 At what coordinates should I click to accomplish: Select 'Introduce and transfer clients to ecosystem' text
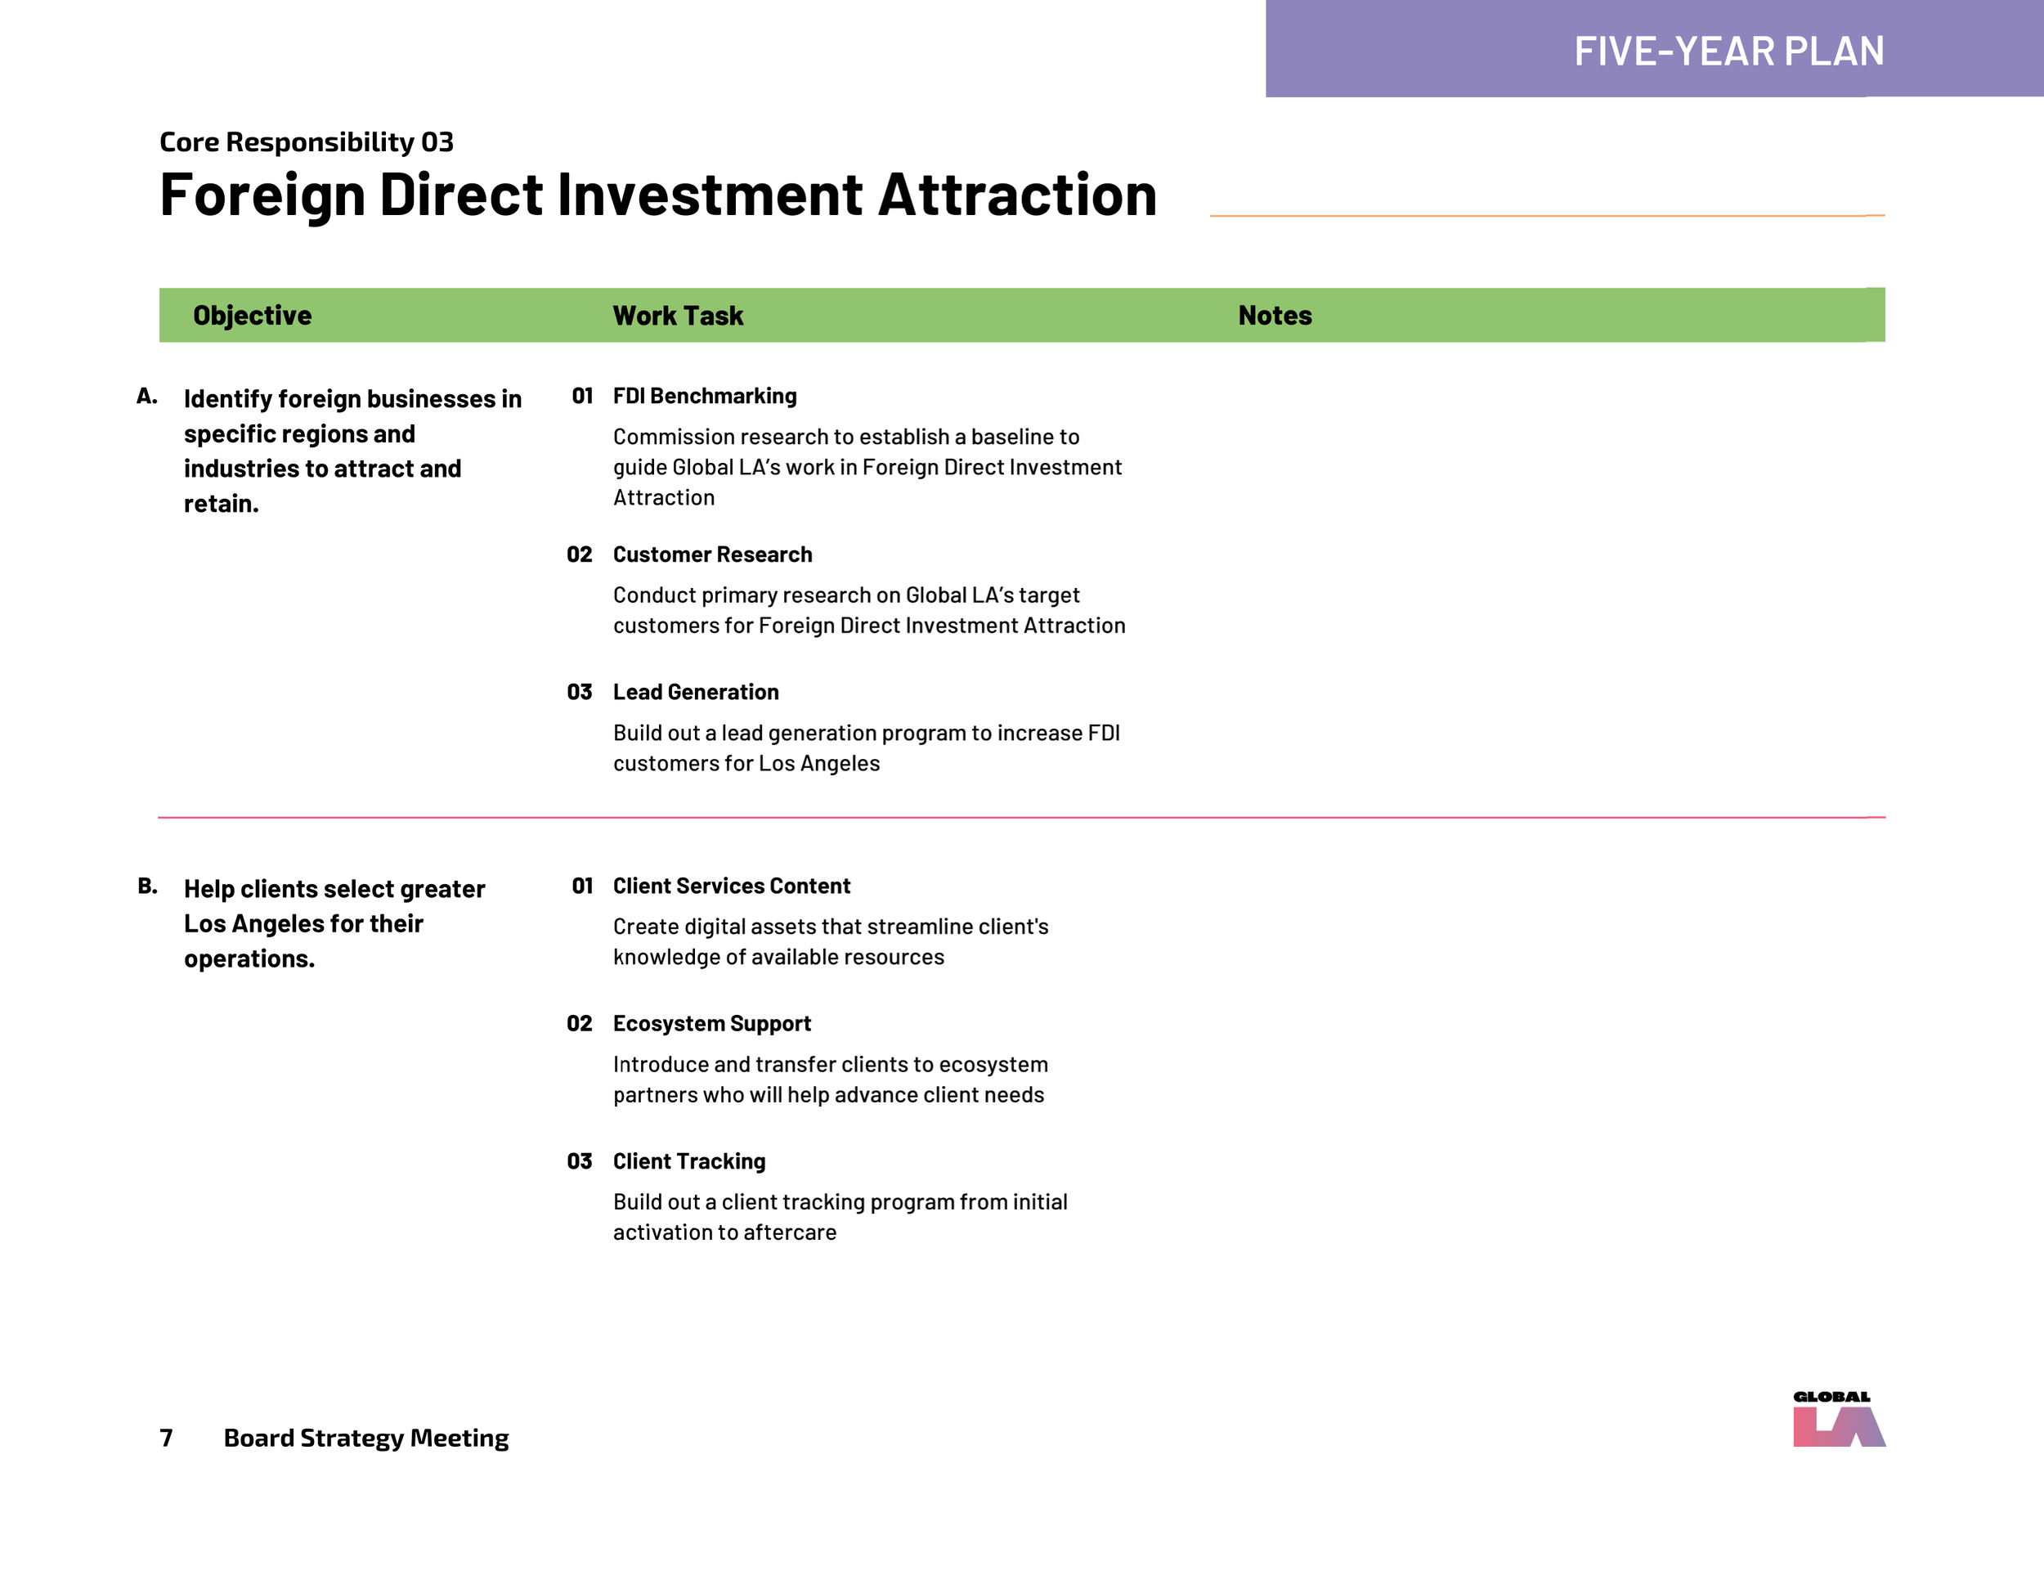[830, 1080]
